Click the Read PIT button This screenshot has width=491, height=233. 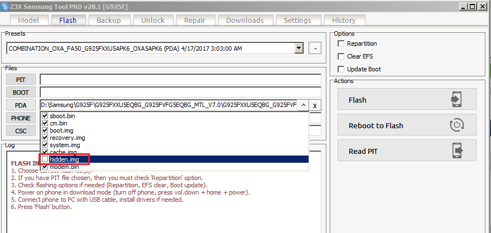pyautogui.click(x=407, y=150)
